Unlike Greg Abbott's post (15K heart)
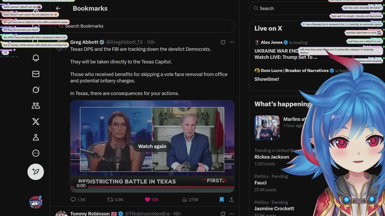The width and height of the screenshot is (385, 216). coord(152,199)
